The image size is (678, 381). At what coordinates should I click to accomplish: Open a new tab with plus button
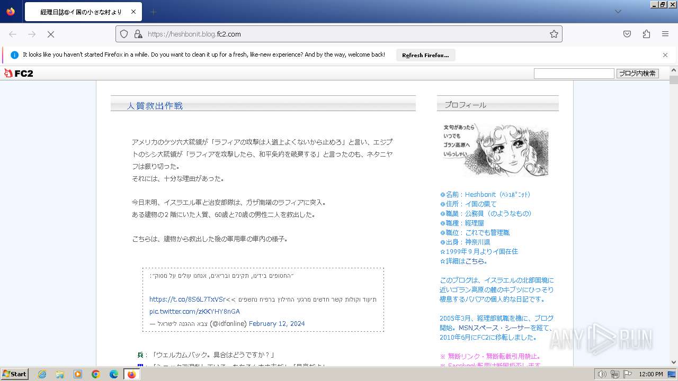tap(153, 12)
